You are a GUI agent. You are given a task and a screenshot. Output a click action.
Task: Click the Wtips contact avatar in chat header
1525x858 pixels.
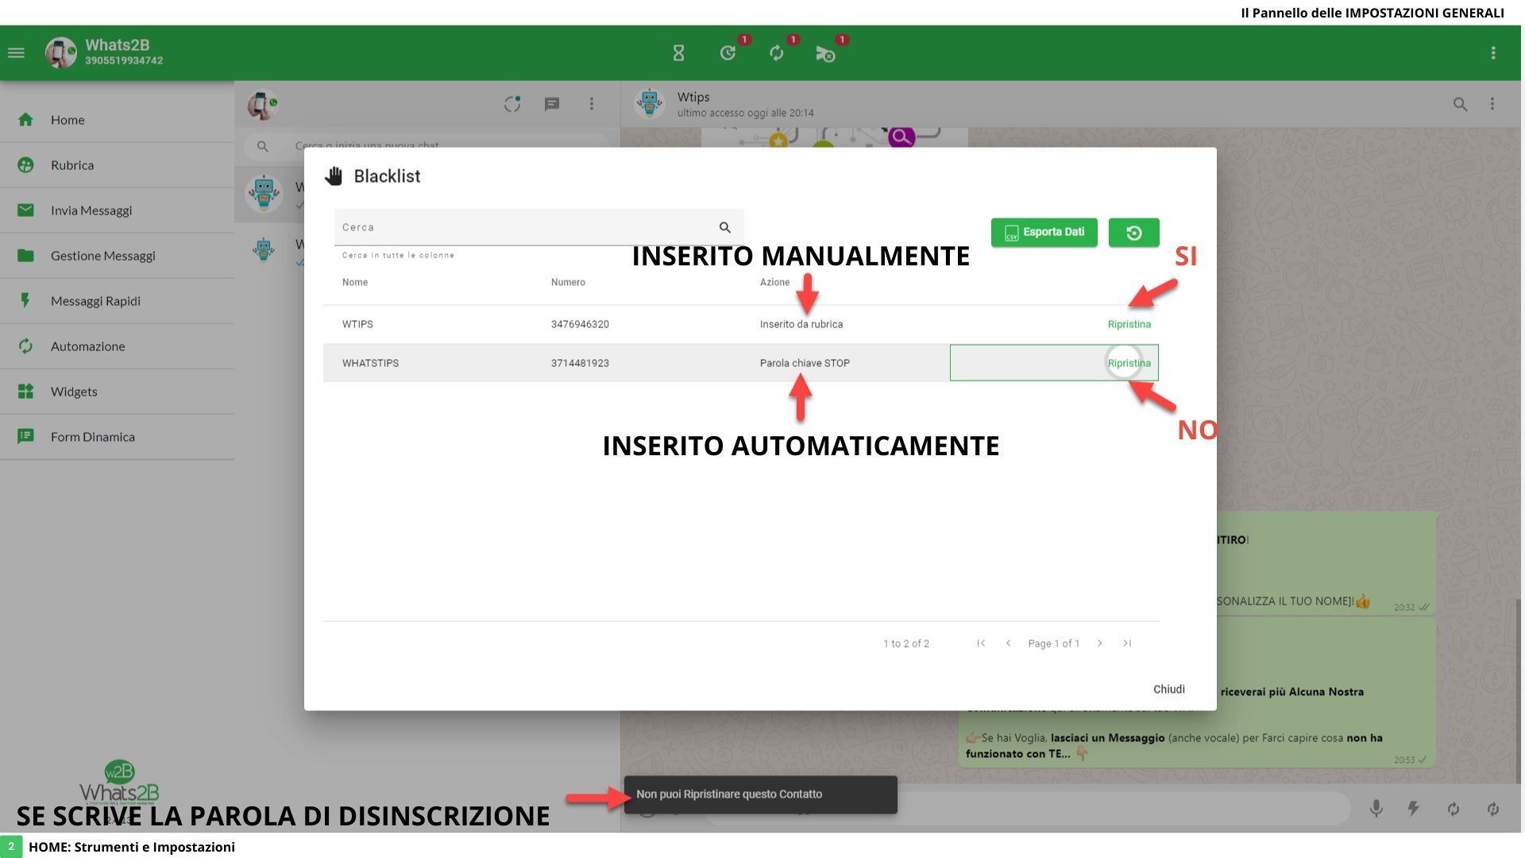[x=650, y=104]
